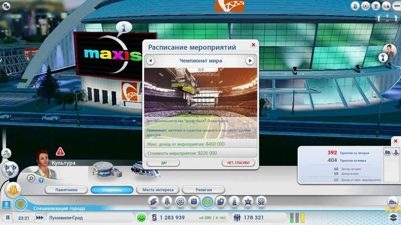401x225 pixels.
Task: Click the small expo center building thumbnail
Action: [x=107, y=170]
